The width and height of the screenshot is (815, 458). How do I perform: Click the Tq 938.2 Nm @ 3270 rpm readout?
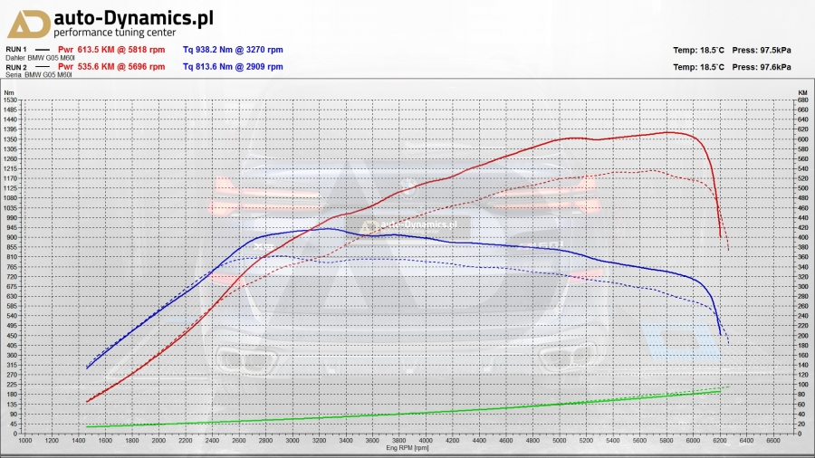(x=233, y=49)
